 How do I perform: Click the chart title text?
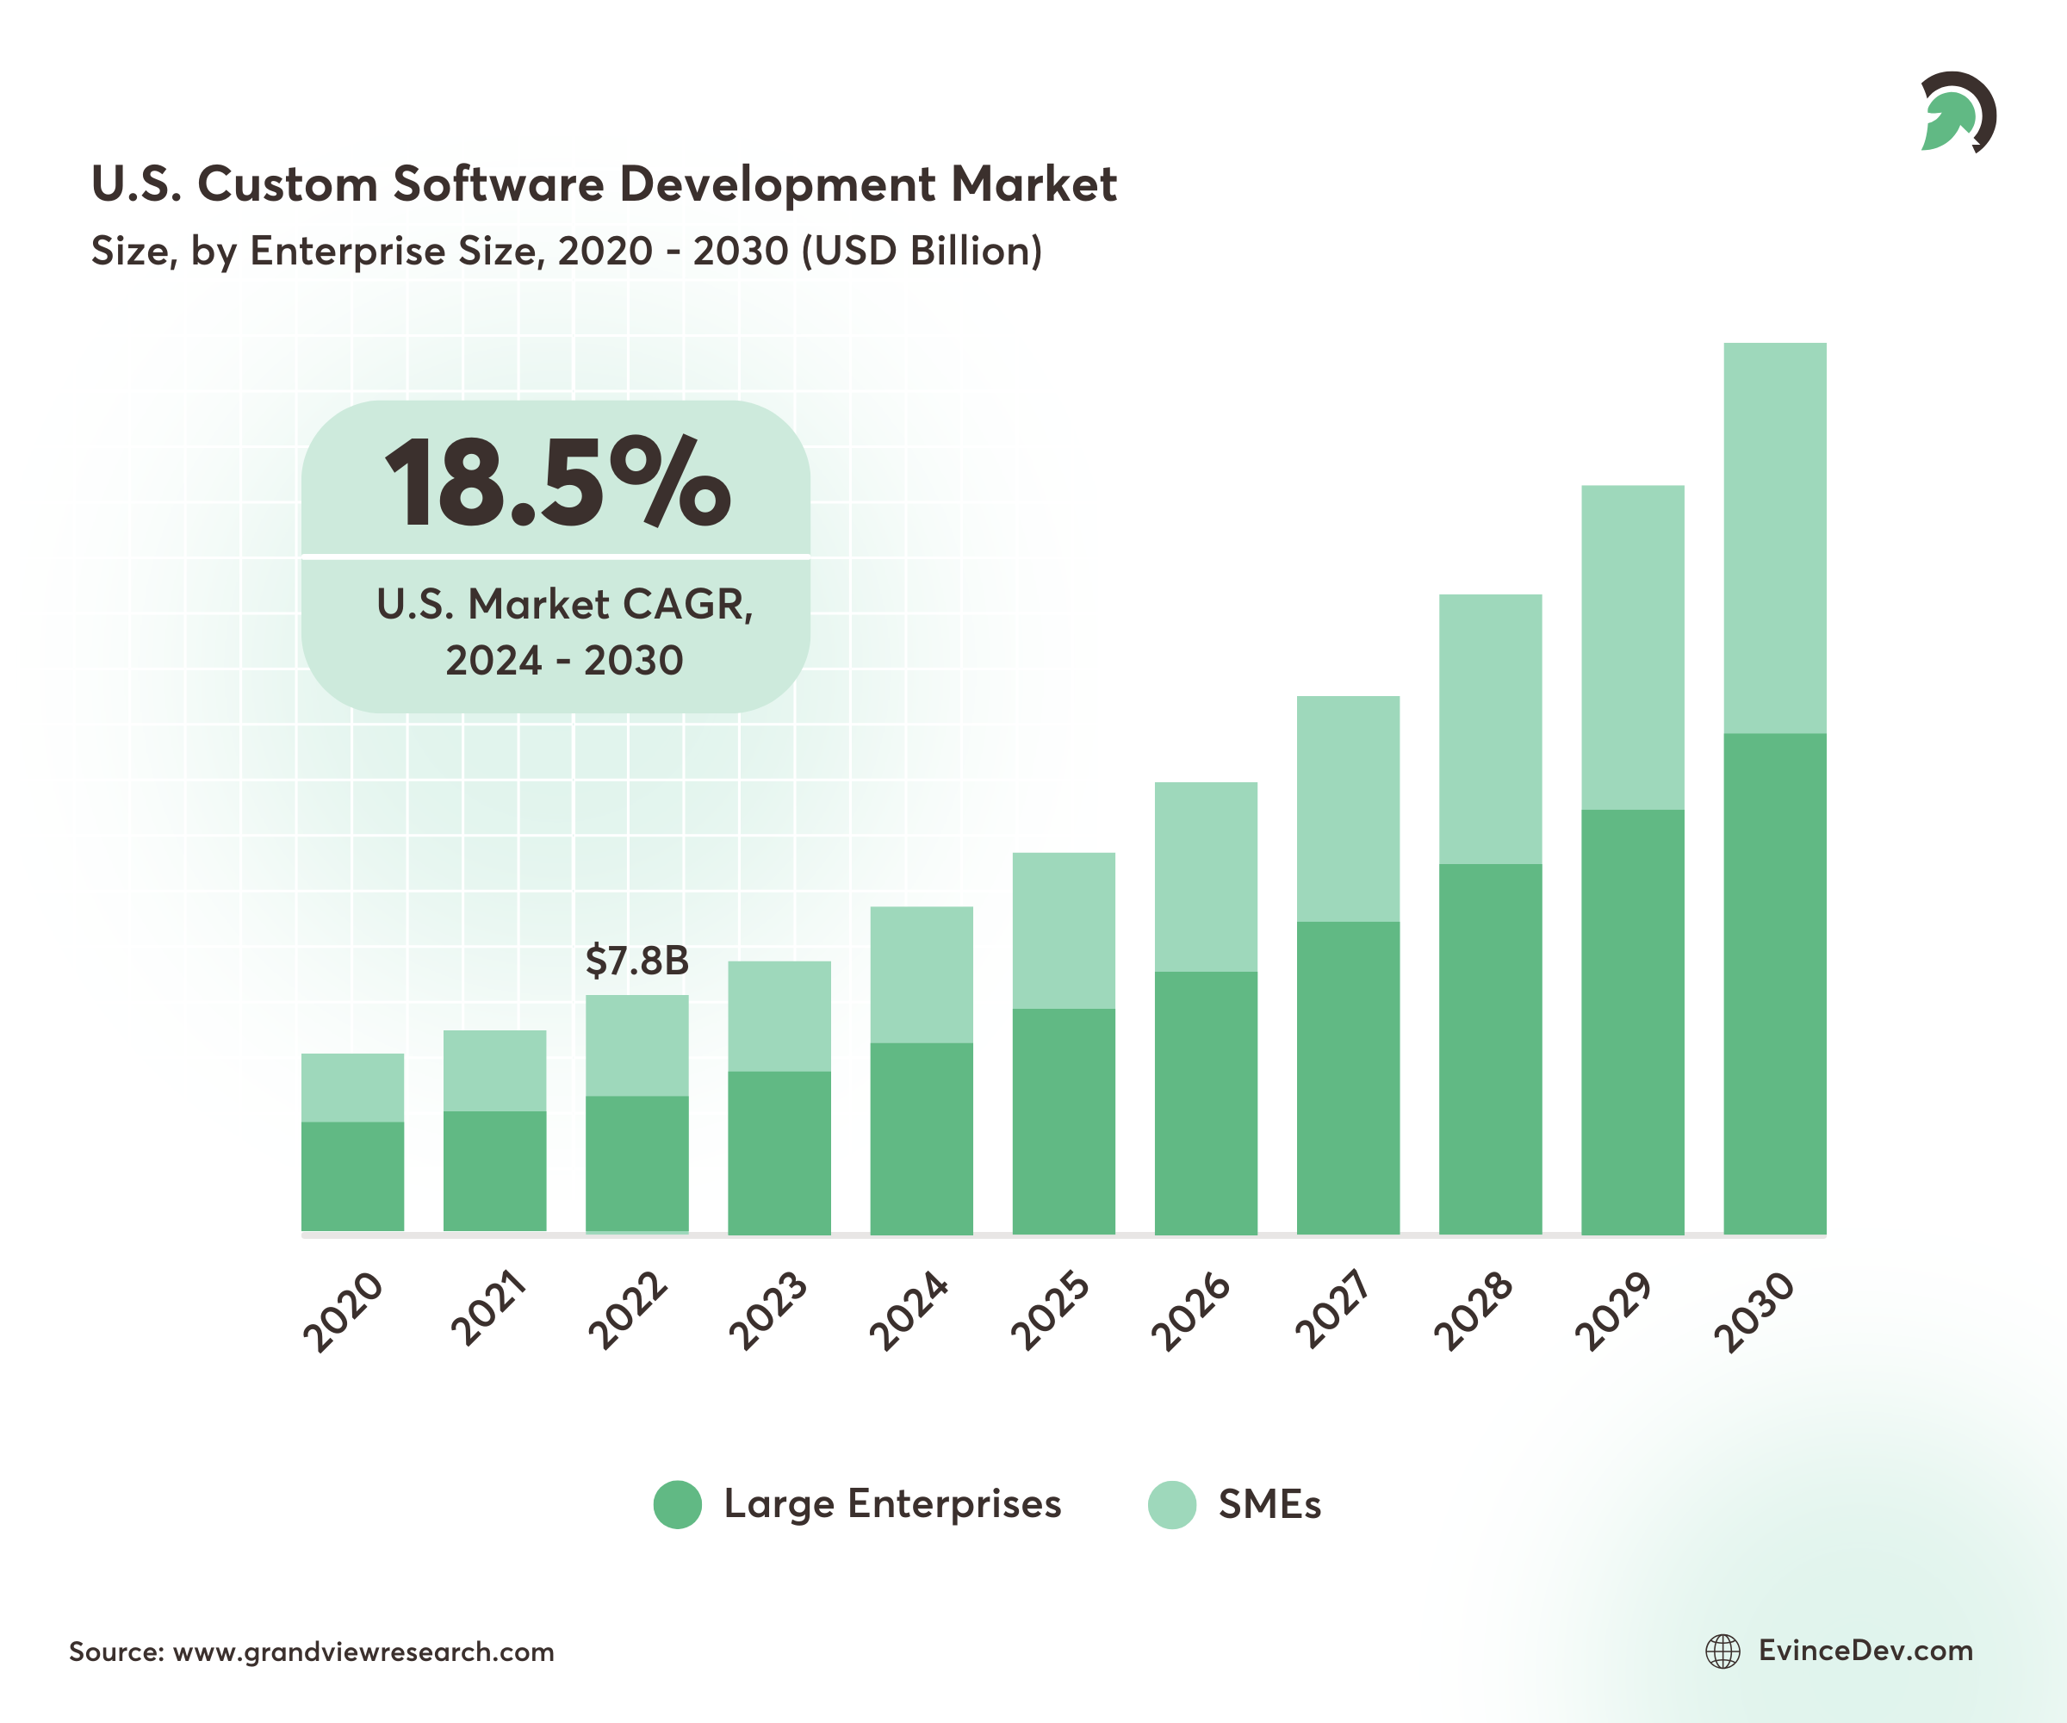click(604, 183)
